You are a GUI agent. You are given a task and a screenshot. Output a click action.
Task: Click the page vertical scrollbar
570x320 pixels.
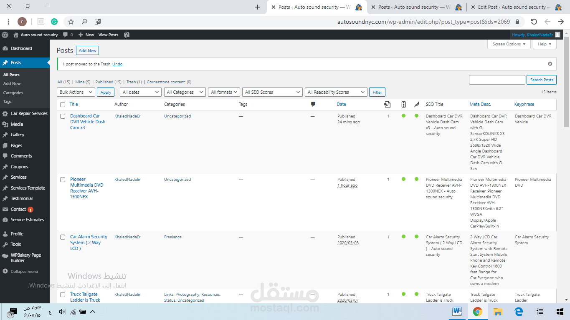click(x=567, y=81)
